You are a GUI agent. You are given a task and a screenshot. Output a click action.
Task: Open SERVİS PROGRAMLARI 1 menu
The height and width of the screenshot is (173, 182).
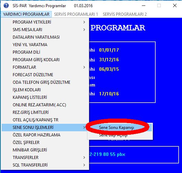tap(76, 14)
